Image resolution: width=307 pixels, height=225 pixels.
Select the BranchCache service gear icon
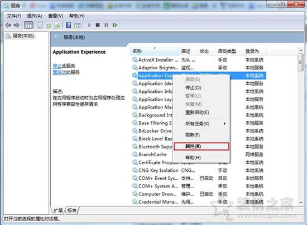pos(135,154)
